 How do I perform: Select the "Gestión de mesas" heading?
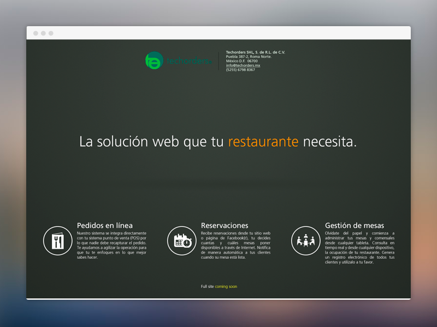(355, 225)
